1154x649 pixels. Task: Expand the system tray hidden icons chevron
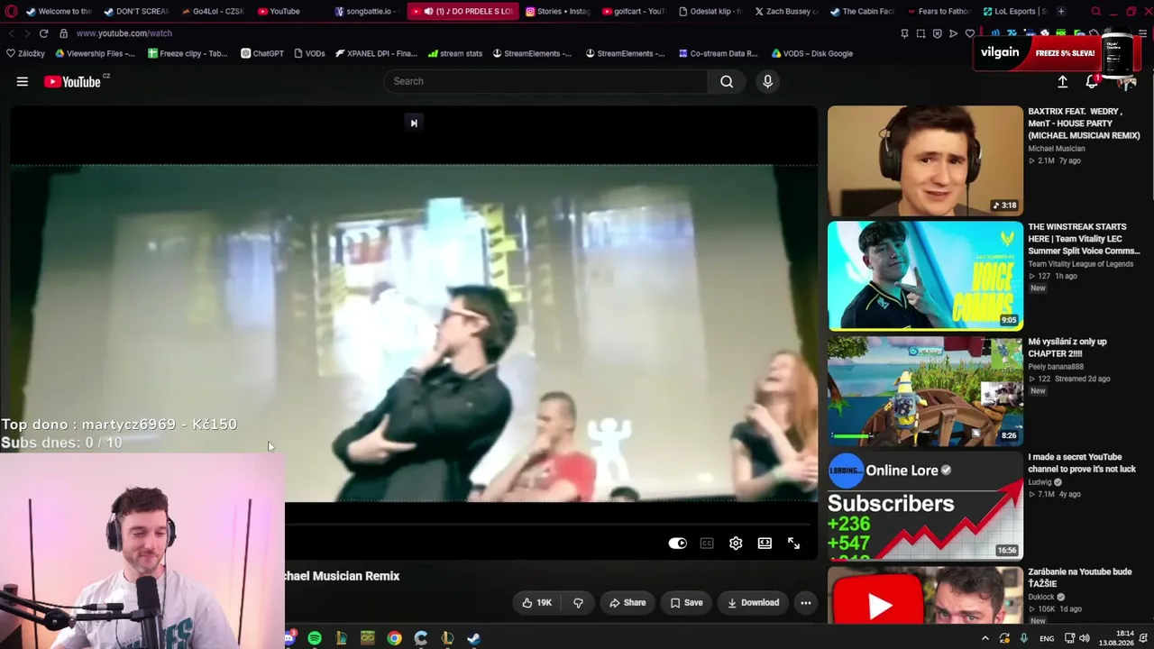point(985,638)
